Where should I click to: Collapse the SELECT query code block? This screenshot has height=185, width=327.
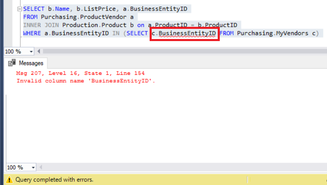click(x=20, y=9)
